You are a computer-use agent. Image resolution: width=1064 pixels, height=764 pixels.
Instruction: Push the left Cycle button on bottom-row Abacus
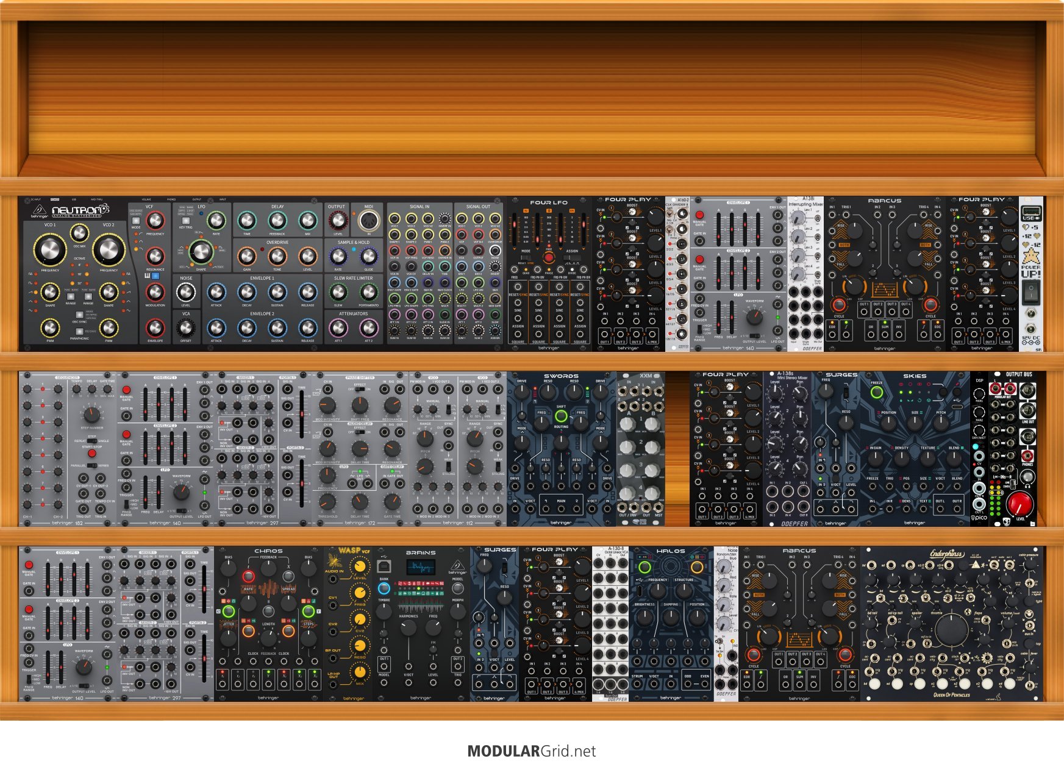pos(754,655)
